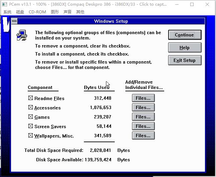Click the Games size 239,207
216x177 pixels.
[x=103, y=117]
